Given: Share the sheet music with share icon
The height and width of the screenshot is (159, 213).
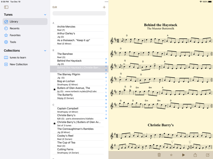Looking at the screenshot, I should click(195, 155).
